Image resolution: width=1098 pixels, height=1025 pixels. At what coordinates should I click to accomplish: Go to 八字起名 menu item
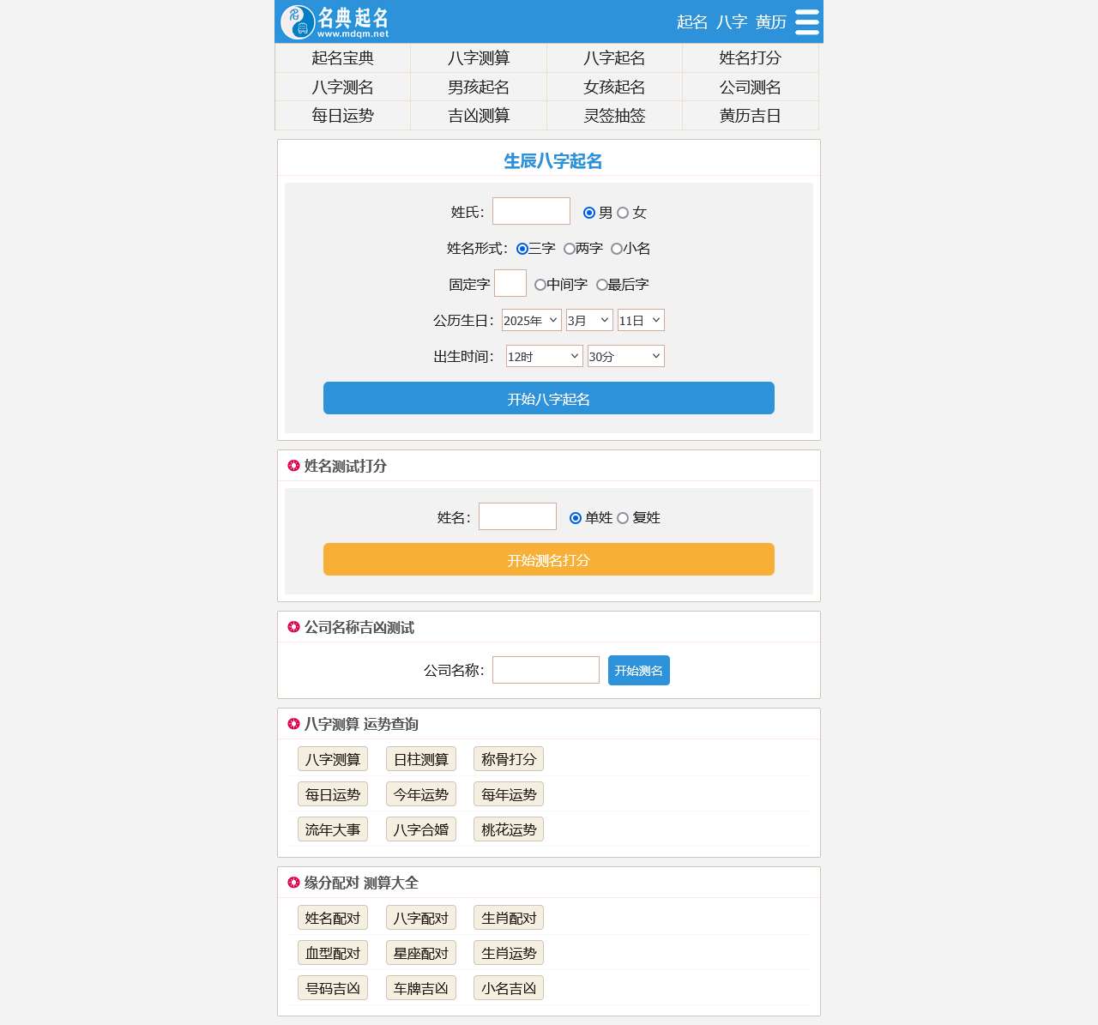point(614,58)
